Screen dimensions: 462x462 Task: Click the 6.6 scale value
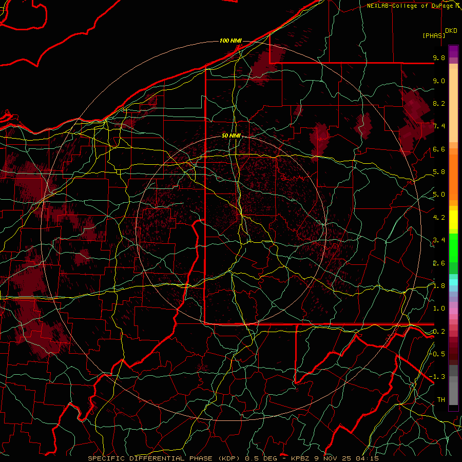point(439,149)
